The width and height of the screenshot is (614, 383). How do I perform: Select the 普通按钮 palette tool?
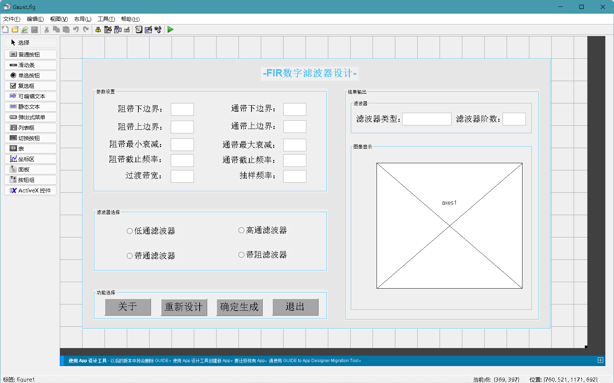30,54
